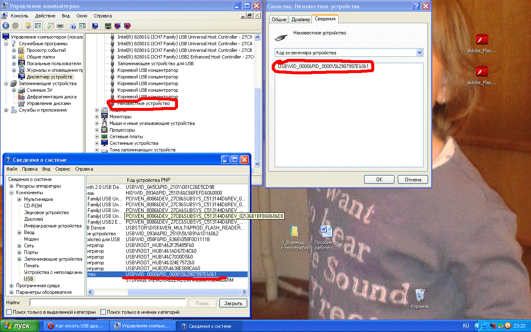Click the Scan for hardware changes monitor icon
Image resolution: width=531 pixels, height=332 pixels.
pyautogui.click(x=95, y=26)
